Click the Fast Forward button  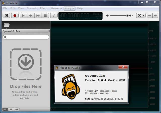click(x=38, y=16)
